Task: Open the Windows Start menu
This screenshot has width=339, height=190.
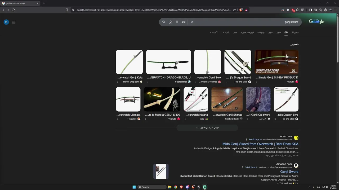Action: click(x=134, y=187)
